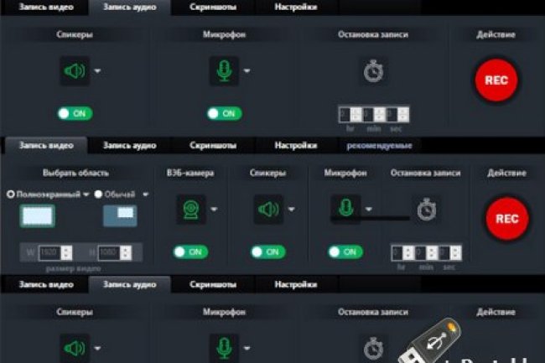Image resolution: width=545 pixels, height=363 pixels.
Task: Open the рекомендуемые tab
Action: point(379,145)
